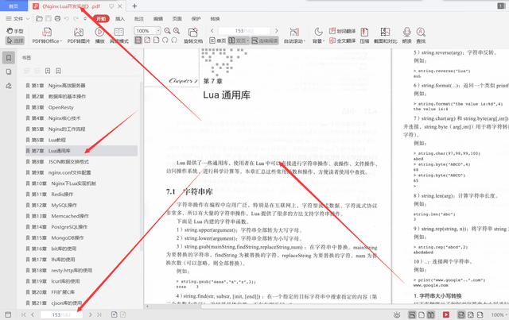Go to the 首页 home tab

coord(14,6)
